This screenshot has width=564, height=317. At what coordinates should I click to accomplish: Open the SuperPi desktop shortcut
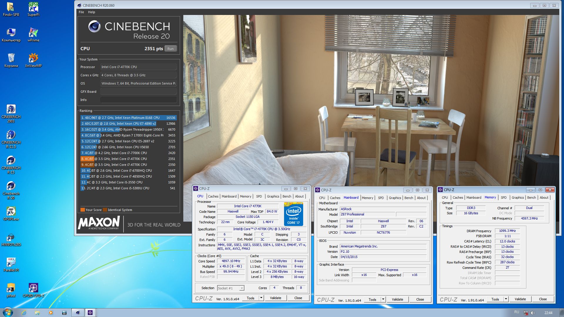pyautogui.click(x=33, y=9)
